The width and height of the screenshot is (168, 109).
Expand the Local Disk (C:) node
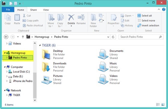click(x=7, y=71)
